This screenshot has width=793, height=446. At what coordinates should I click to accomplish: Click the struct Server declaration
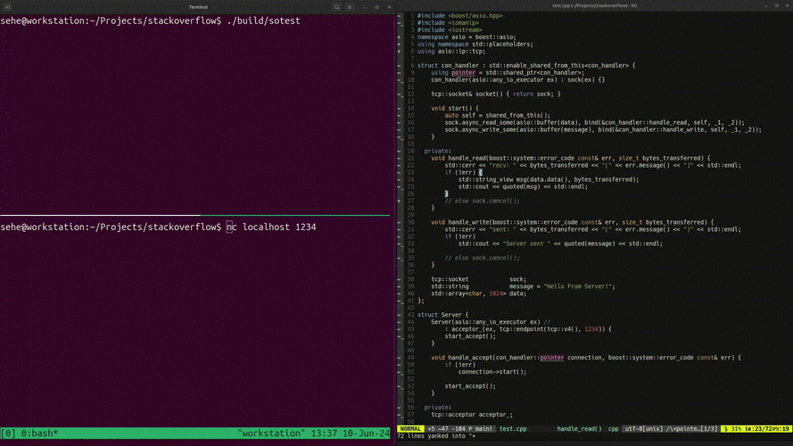click(443, 315)
